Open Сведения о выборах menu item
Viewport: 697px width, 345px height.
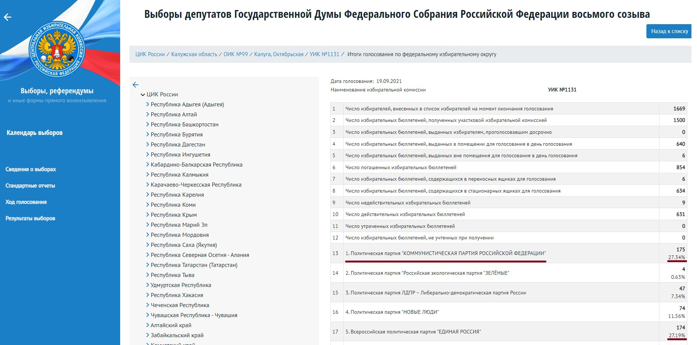30,169
